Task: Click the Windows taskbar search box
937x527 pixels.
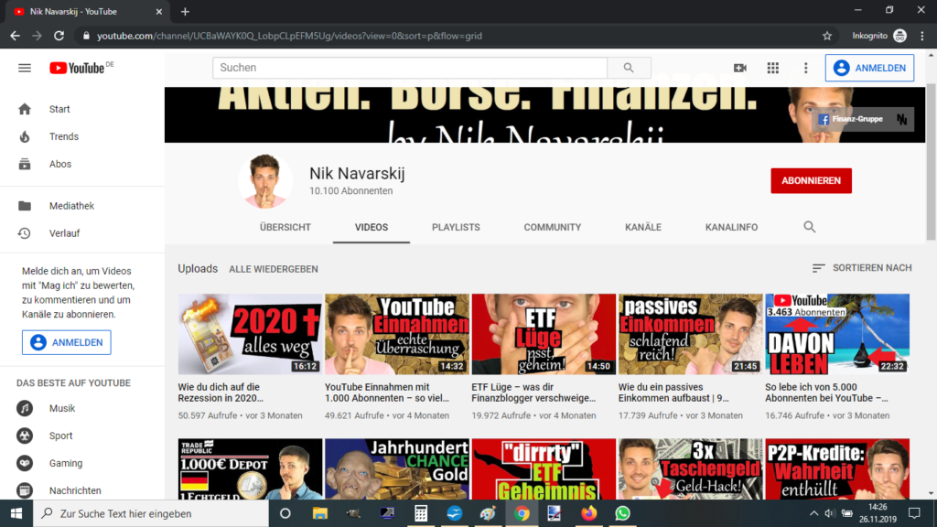Action: pyautogui.click(x=151, y=513)
